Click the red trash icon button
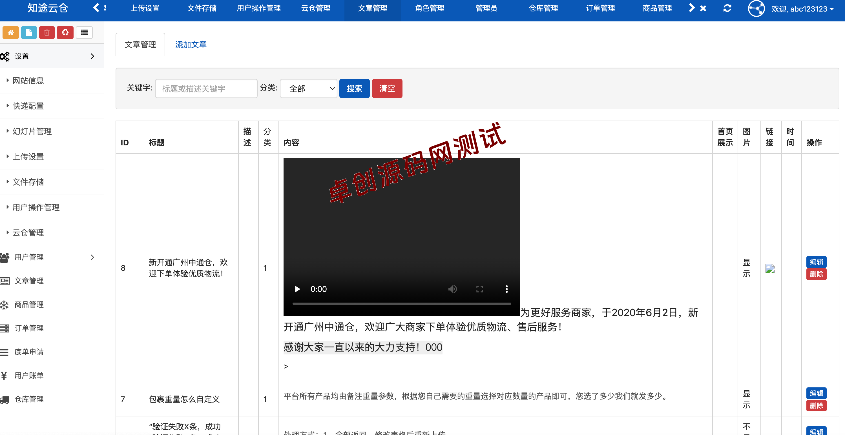The height and width of the screenshot is (435, 845). (x=47, y=32)
